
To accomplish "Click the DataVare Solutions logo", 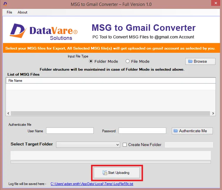I will point(43,32).
